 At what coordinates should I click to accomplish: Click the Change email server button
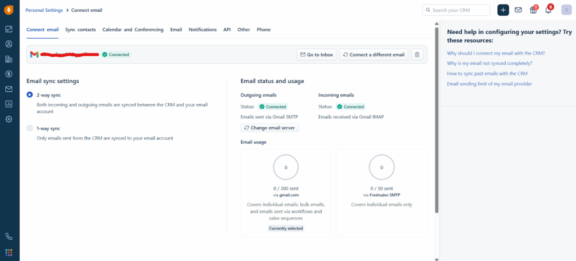[269, 128]
